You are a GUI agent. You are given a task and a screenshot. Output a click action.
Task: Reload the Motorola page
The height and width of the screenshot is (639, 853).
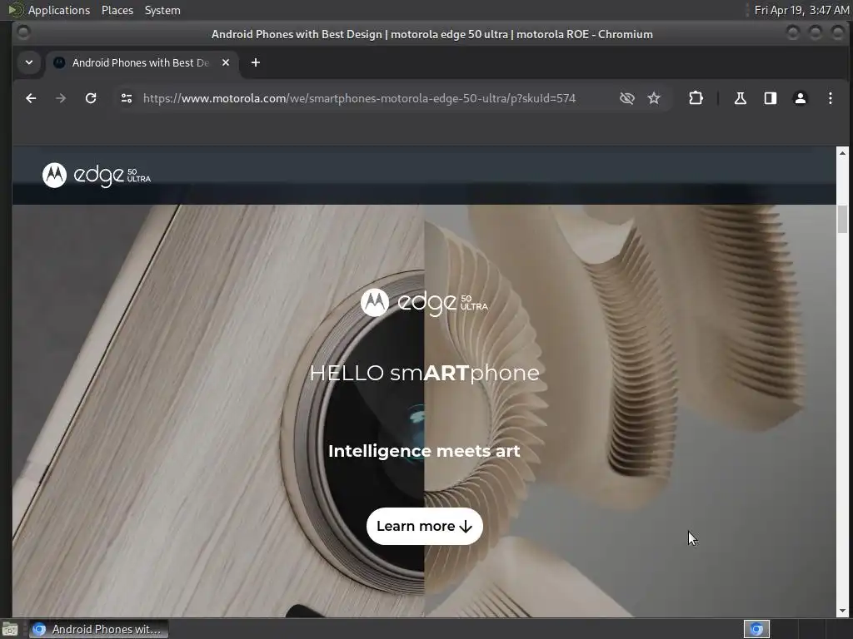click(91, 98)
